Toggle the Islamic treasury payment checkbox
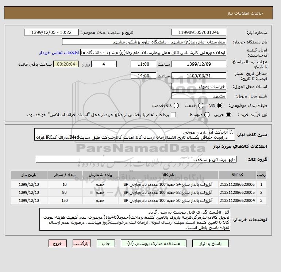This screenshot has height=272, width=281. click(x=173, y=115)
